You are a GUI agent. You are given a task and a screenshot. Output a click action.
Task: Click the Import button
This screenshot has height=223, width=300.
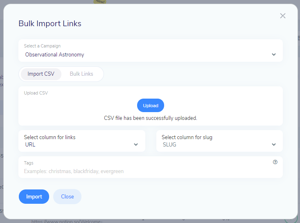point(34,196)
